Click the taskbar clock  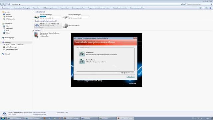(x=207, y=118)
